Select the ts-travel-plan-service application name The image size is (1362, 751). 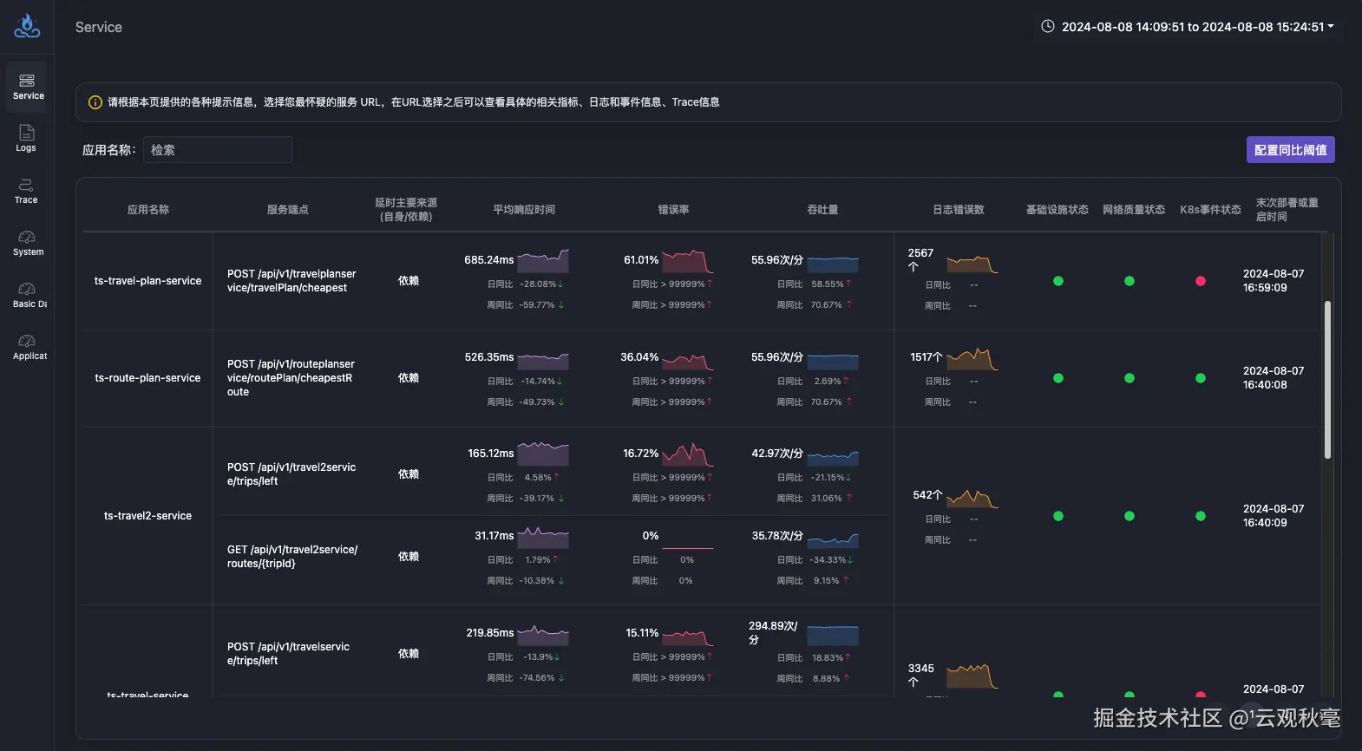147,281
